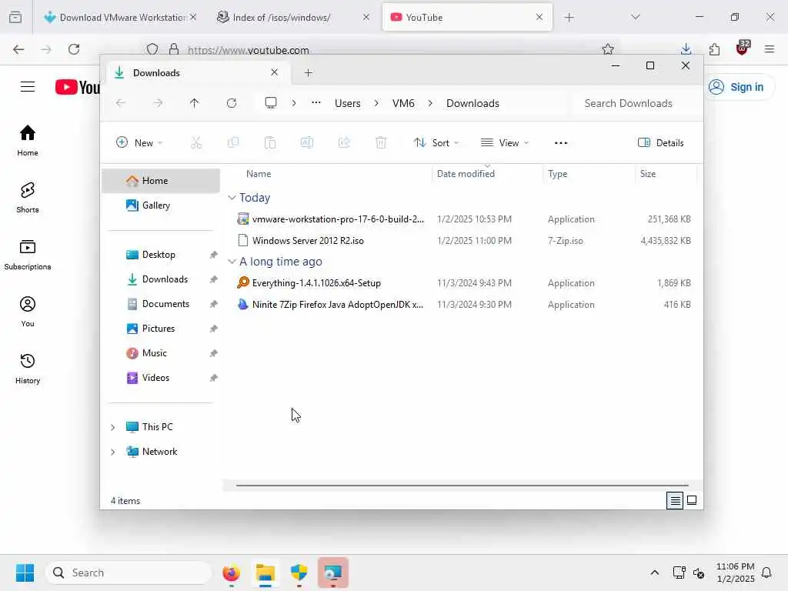
Task: Collapse the Today file group
Action: pos(232,198)
